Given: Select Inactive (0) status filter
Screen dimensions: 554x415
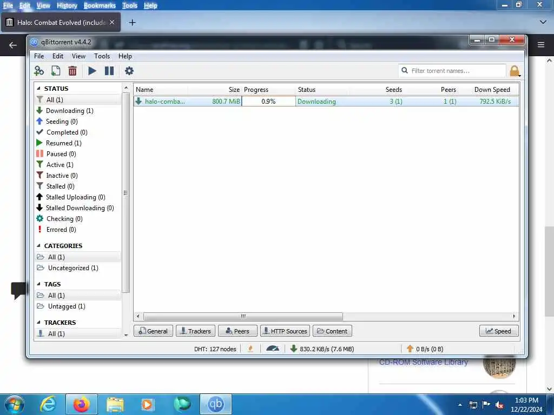Looking at the screenshot, I should 62,176.
